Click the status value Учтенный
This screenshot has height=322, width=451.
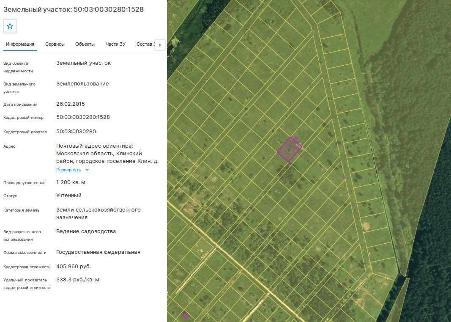[x=69, y=195]
